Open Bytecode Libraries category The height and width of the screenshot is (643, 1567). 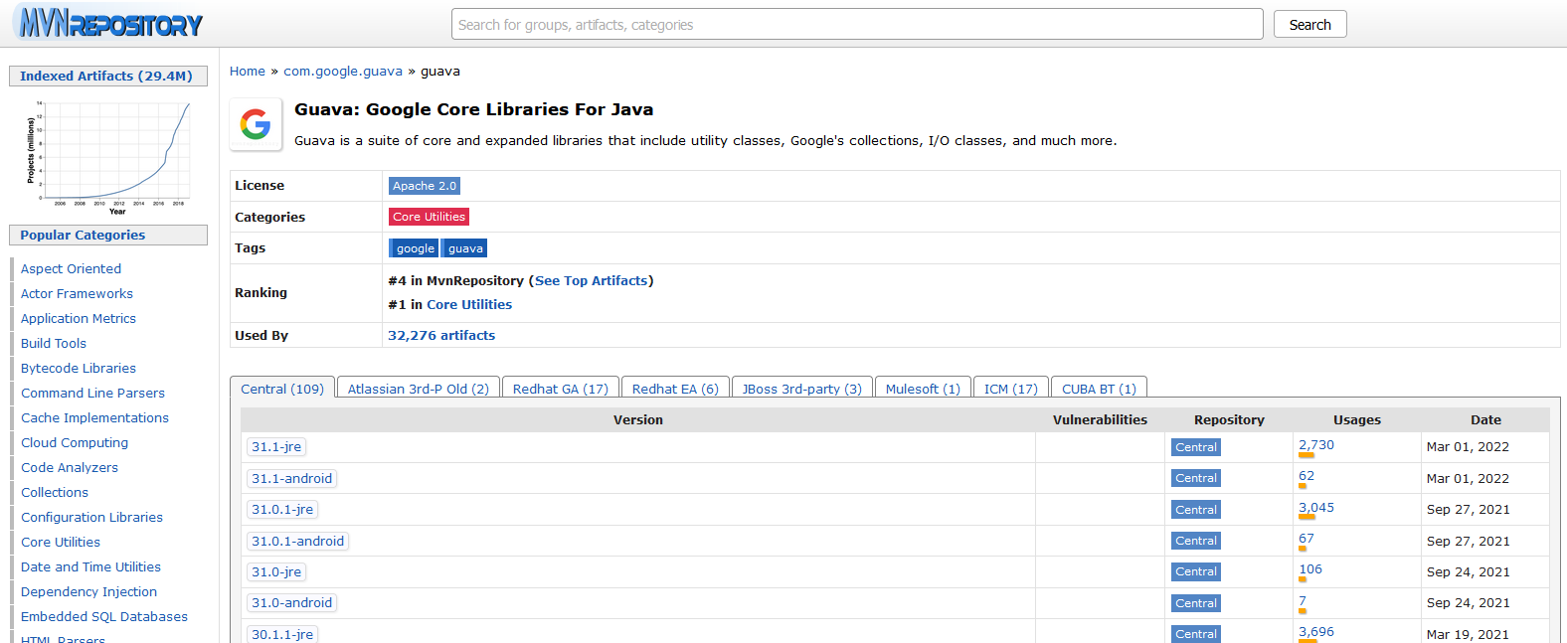79,368
